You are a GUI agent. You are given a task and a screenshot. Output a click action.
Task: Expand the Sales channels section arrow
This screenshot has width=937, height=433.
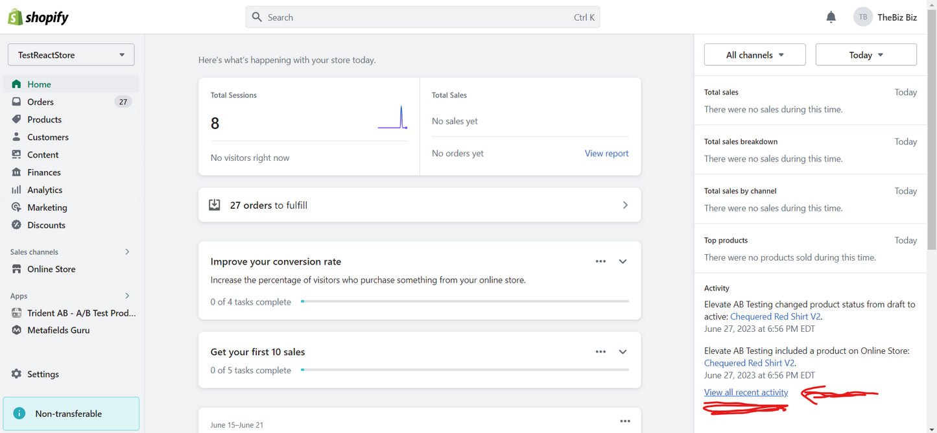(127, 252)
